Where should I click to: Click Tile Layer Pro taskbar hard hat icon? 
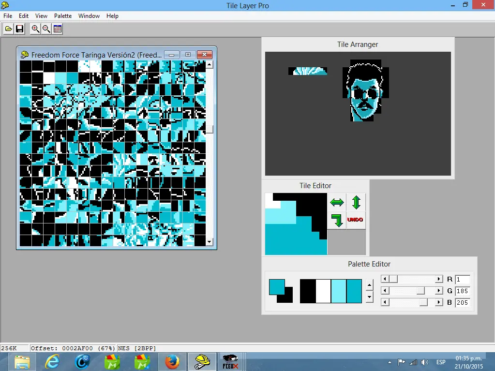click(202, 362)
